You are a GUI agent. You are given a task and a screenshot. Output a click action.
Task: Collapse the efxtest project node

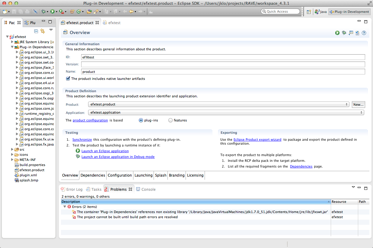tap(8, 37)
